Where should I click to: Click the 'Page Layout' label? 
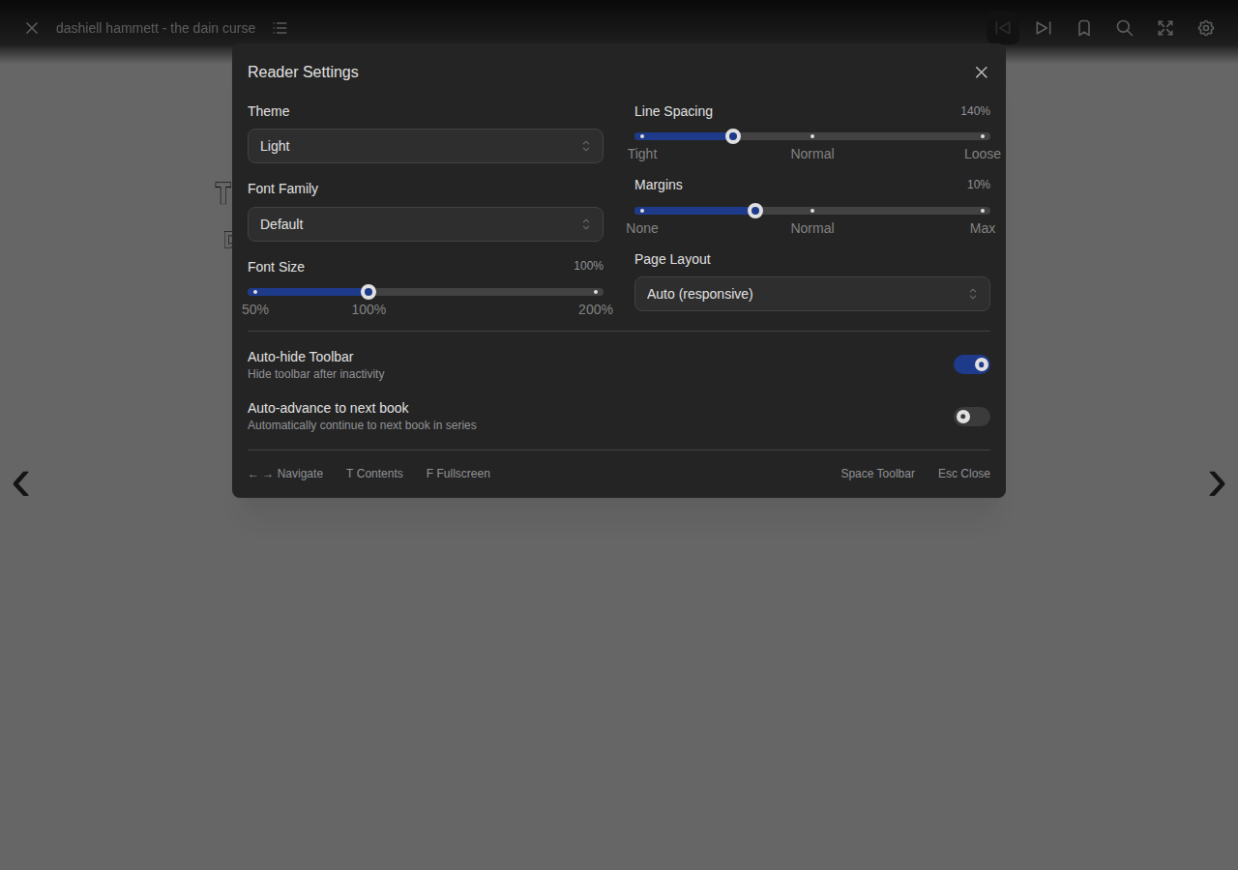672,259
